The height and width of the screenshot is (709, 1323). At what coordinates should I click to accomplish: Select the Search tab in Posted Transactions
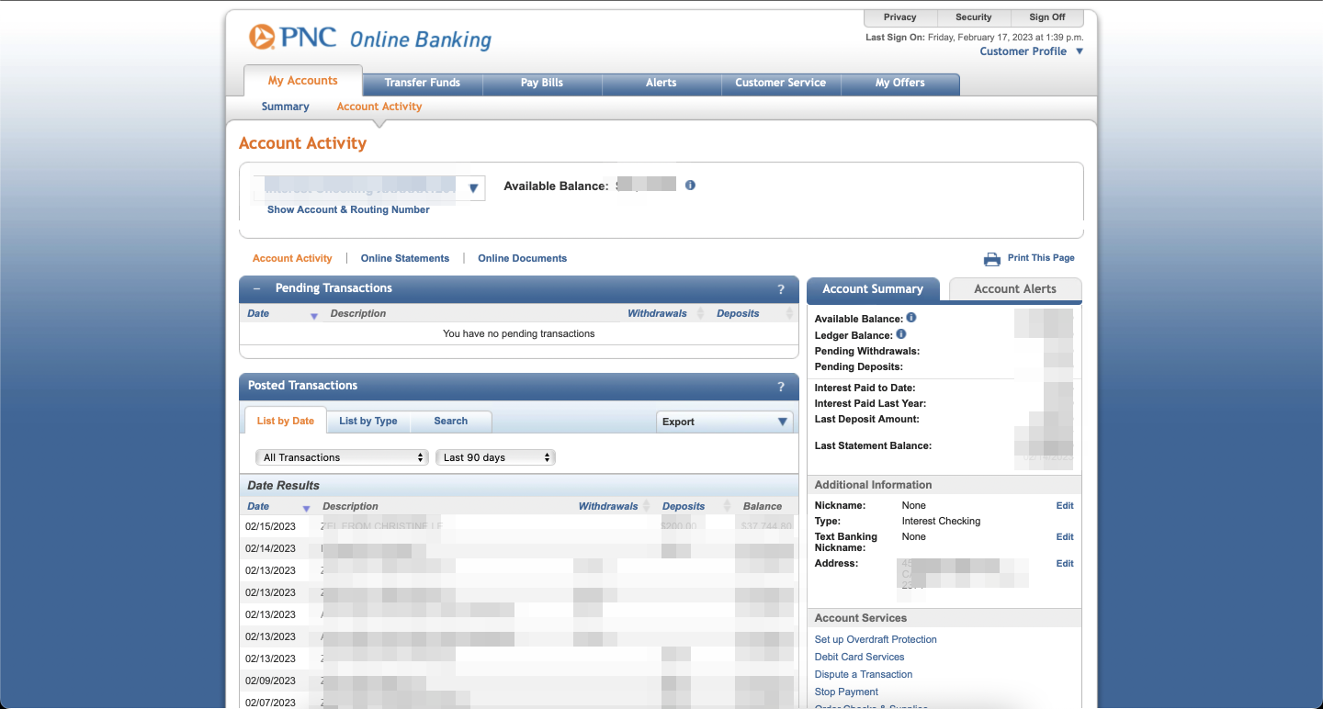pos(451,421)
